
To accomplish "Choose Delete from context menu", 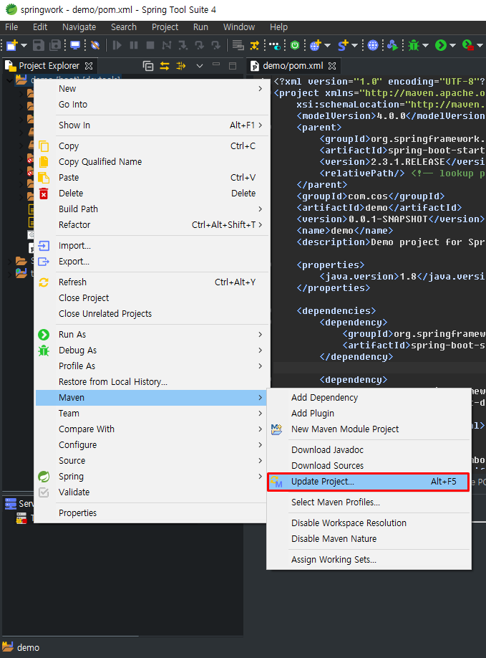I will (x=152, y=193).
